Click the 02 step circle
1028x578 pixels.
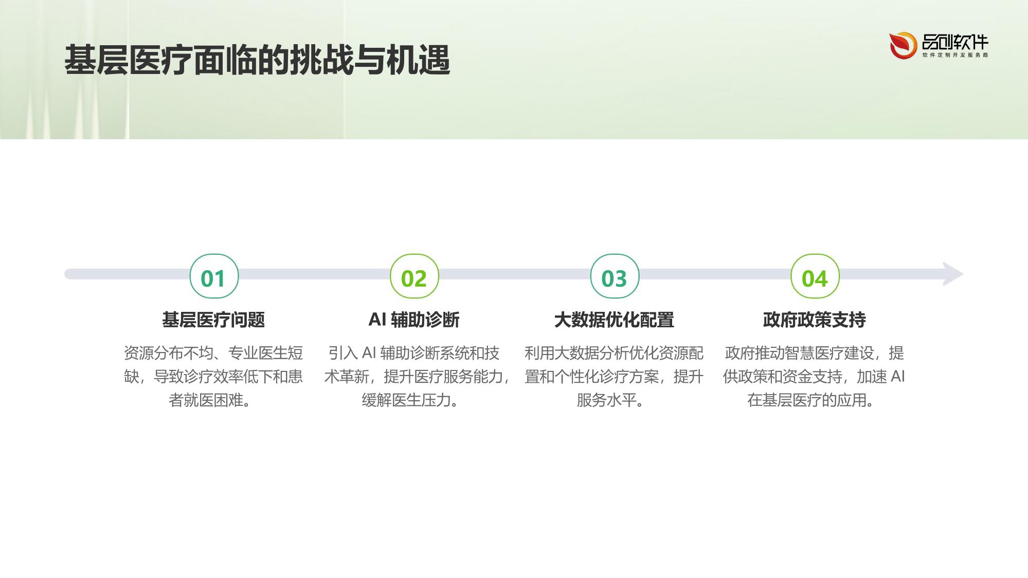pos(414,276)
